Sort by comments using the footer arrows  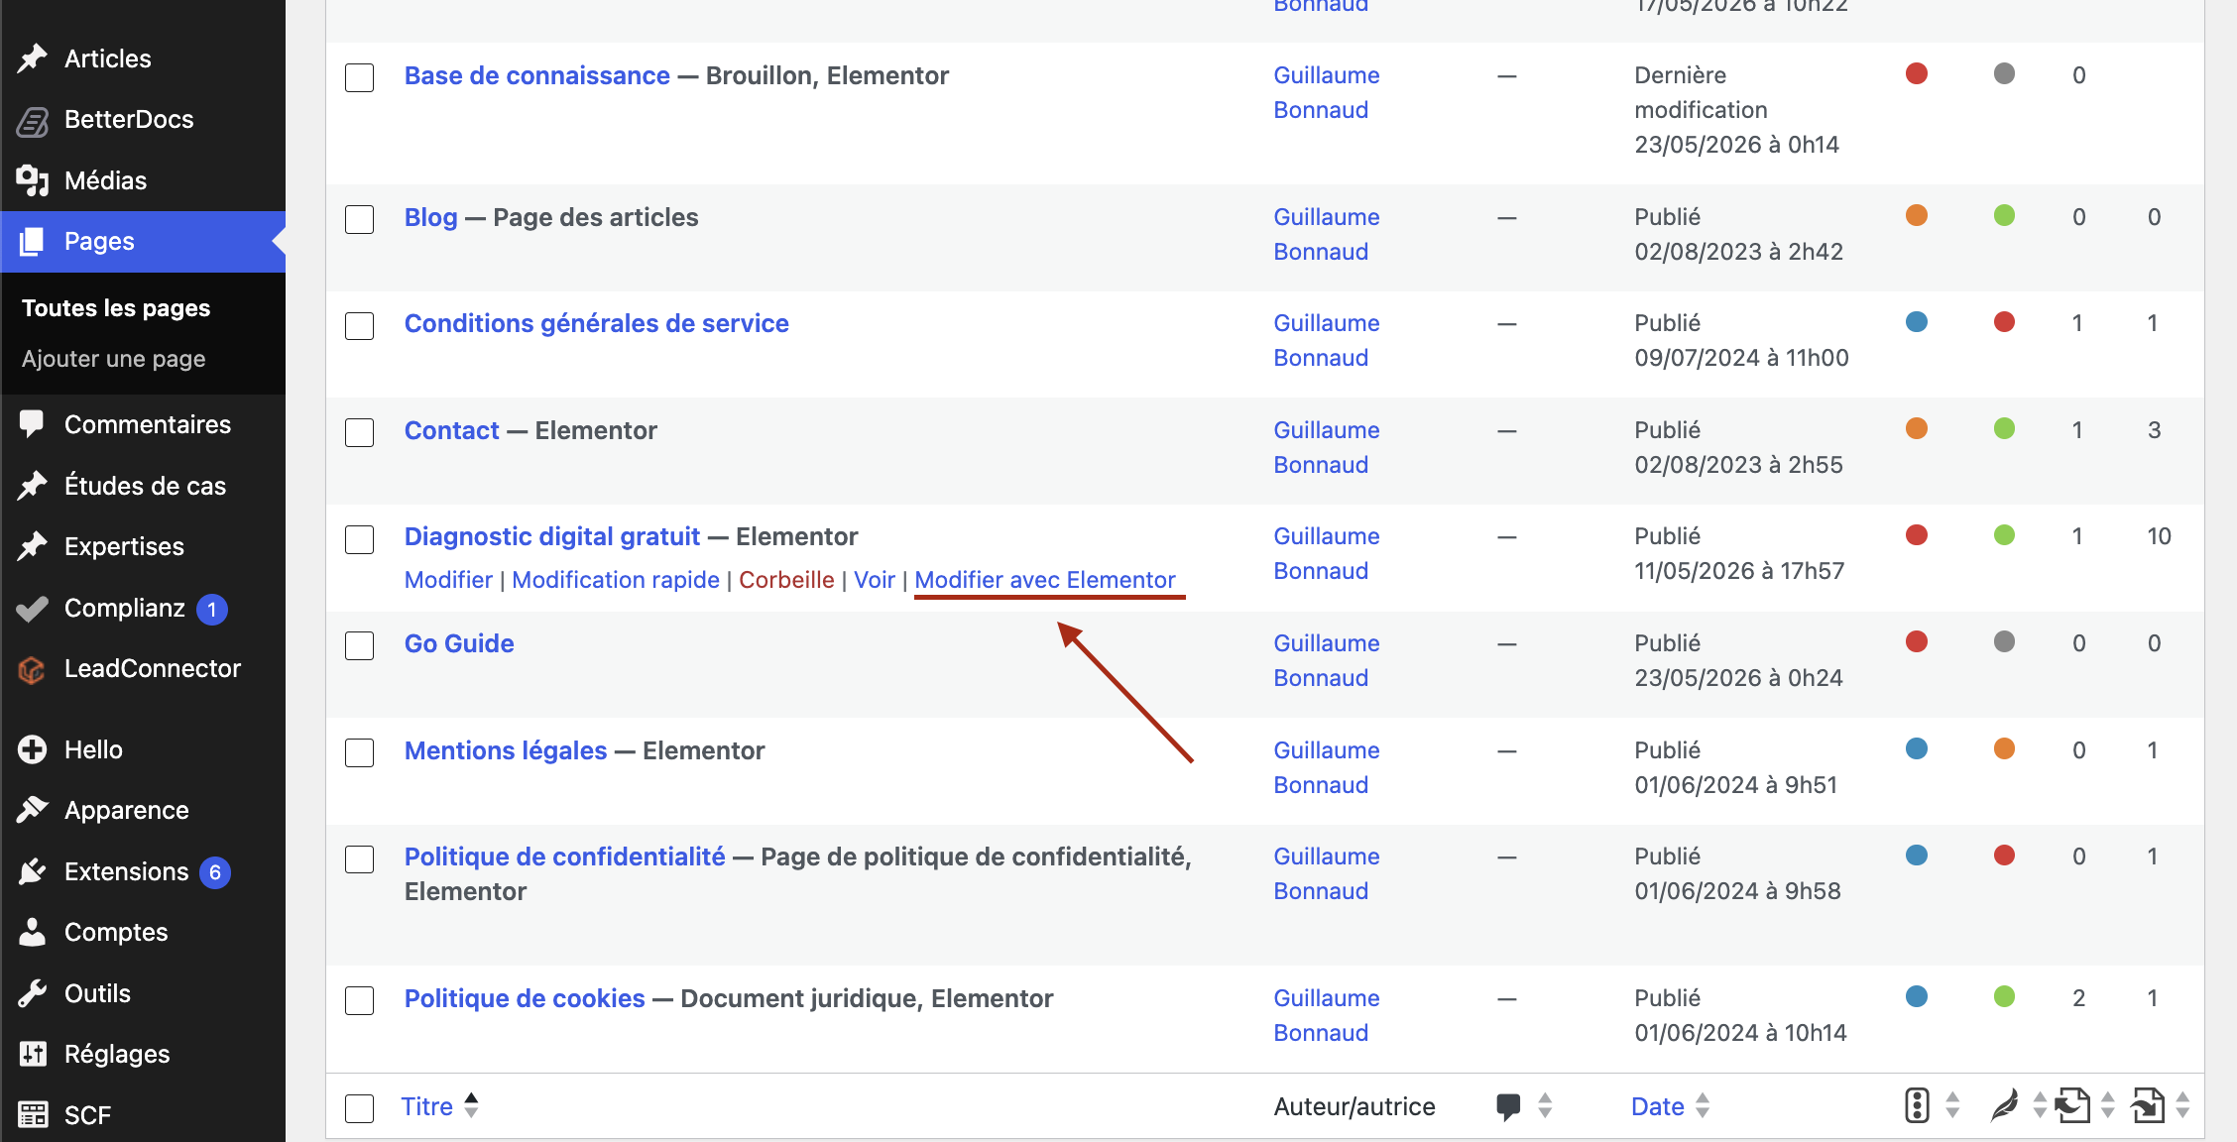coord(1545,1105)
